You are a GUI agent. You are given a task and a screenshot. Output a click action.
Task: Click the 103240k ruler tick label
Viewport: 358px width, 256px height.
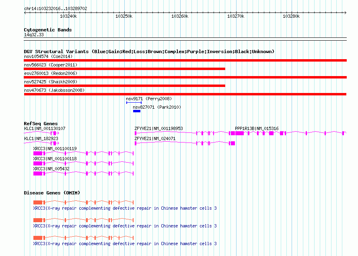click(68, 16)
